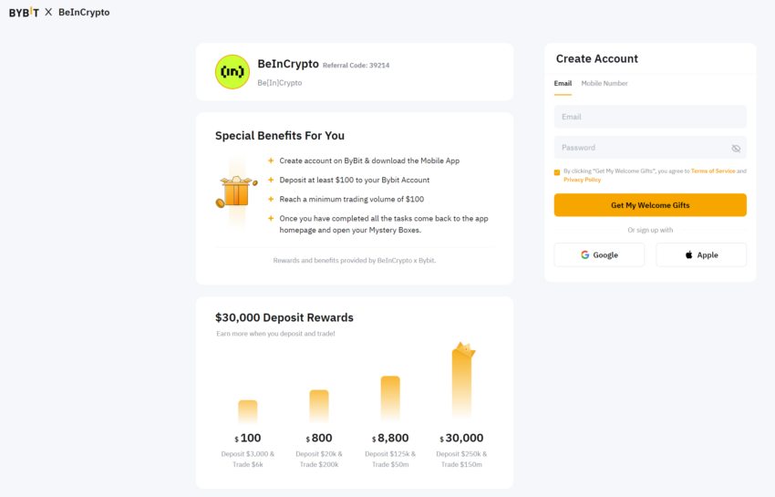Click the $8,800 reward bar

[390, 399]
